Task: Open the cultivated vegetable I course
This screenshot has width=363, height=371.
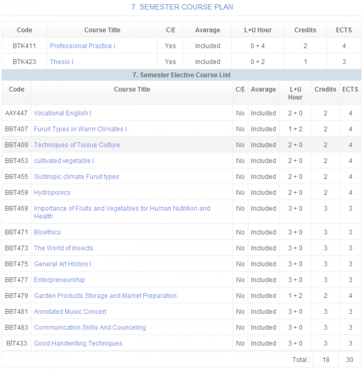Action: pos(64,161)
